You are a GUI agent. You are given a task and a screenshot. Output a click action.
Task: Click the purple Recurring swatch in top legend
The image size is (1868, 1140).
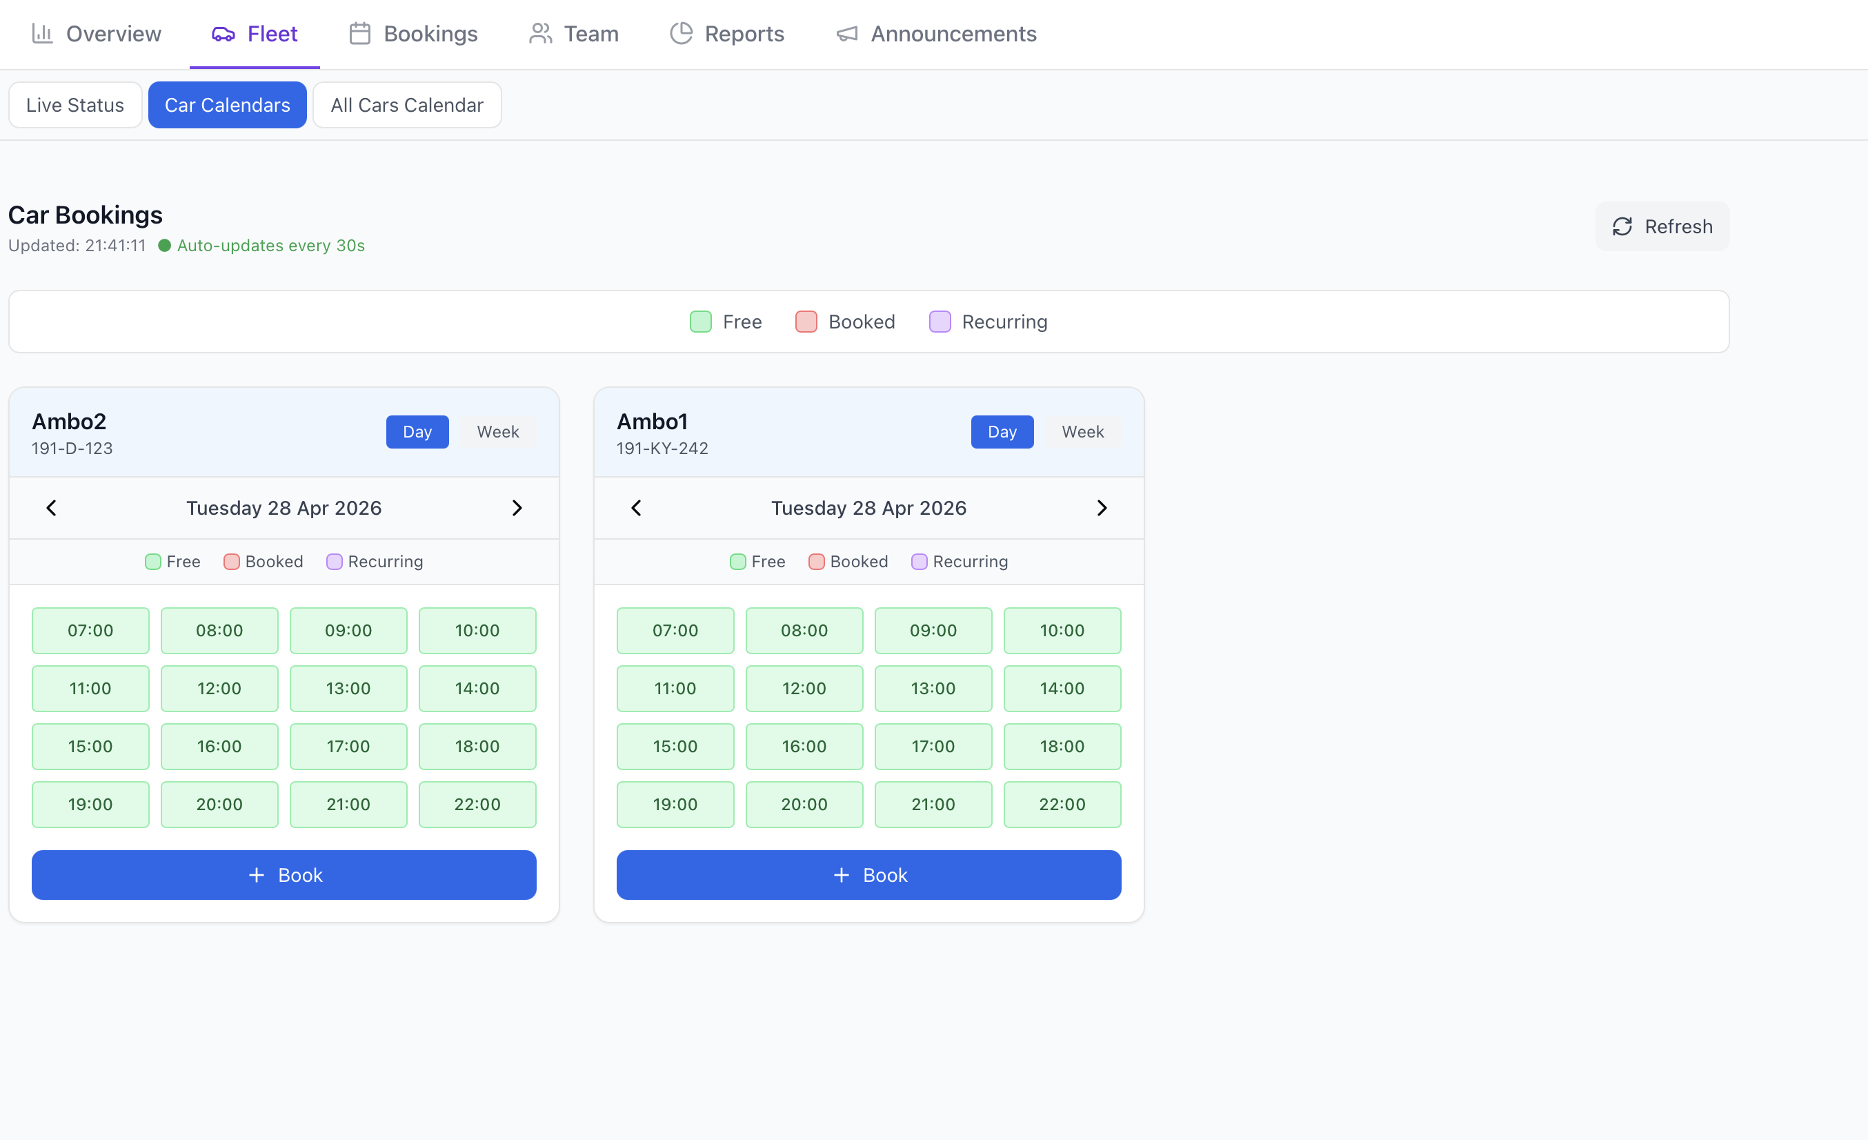[940, 322]
